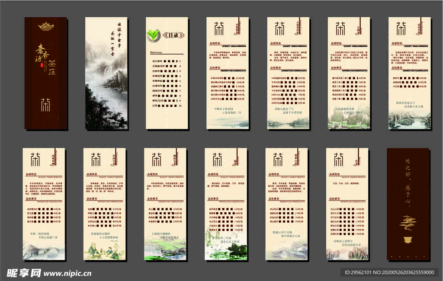Click the gold tea cup icon on back cover
This screenshot has height=281, width=443.
coord(408,240)
